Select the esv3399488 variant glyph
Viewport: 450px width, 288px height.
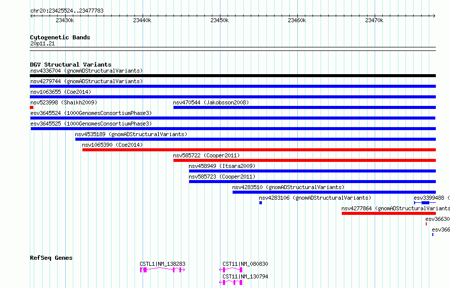(425, 203)
